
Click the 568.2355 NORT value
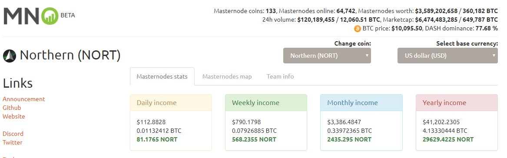click(254, 140)
